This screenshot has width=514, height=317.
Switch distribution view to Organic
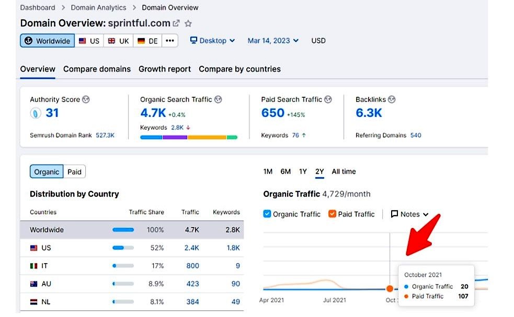[47, 172]
